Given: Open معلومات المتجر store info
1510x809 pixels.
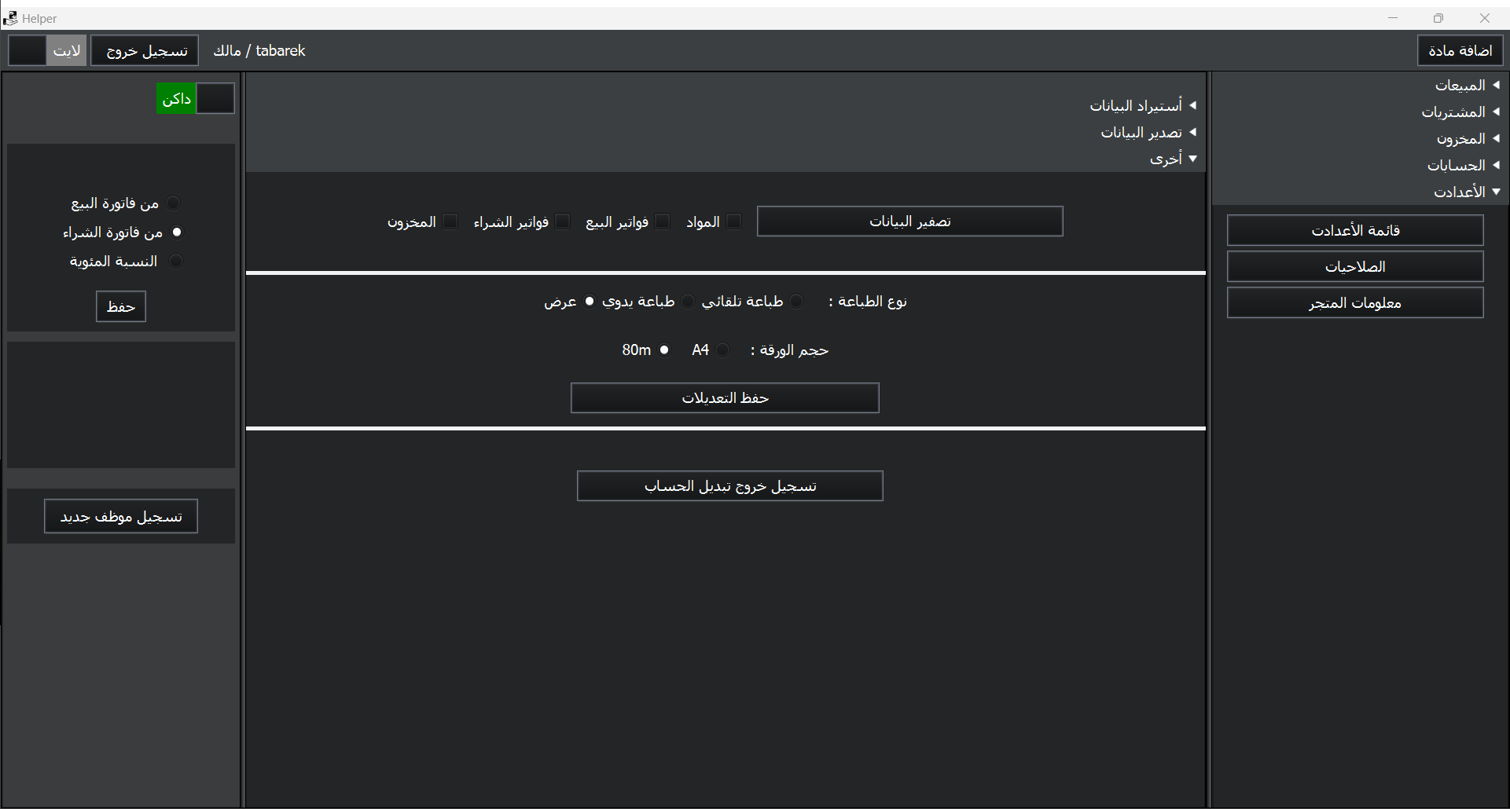Looking at the screenshot, I should point(1354,303).
